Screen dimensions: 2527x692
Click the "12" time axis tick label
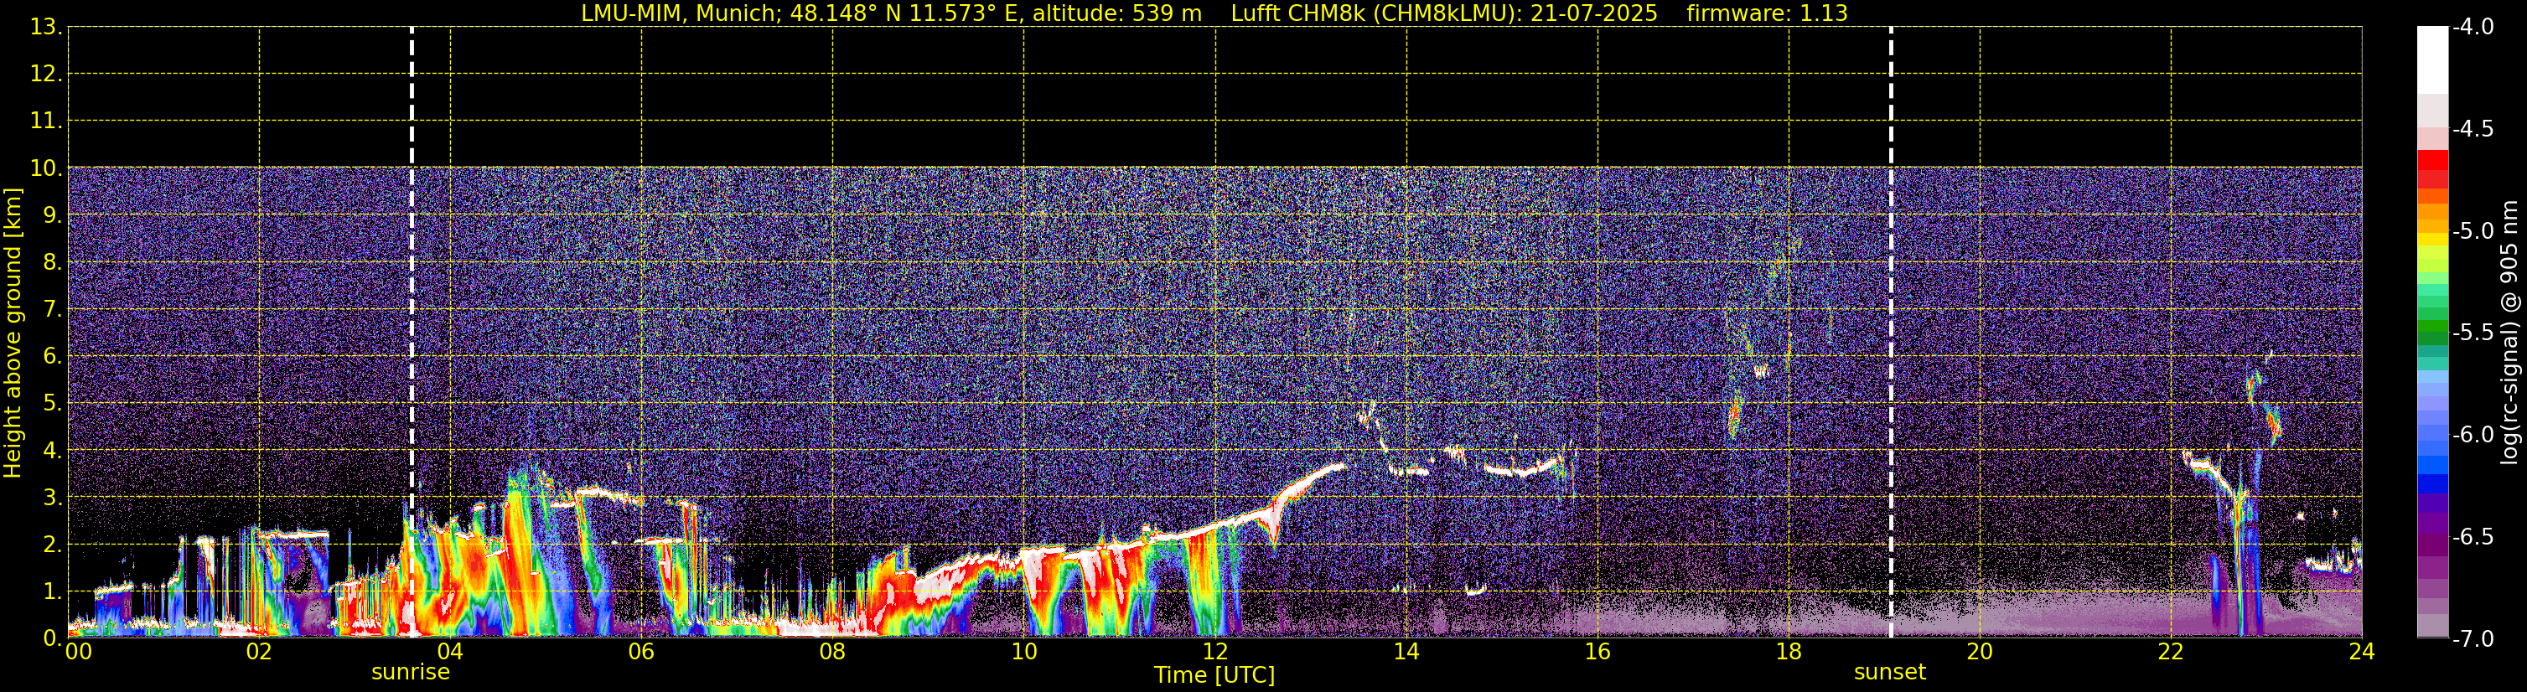pos(1214,652)
